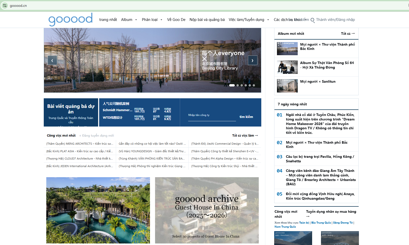View all jobs via Tất cả việc làm
This screenshot has height=245, width=409.
[245, 136]
